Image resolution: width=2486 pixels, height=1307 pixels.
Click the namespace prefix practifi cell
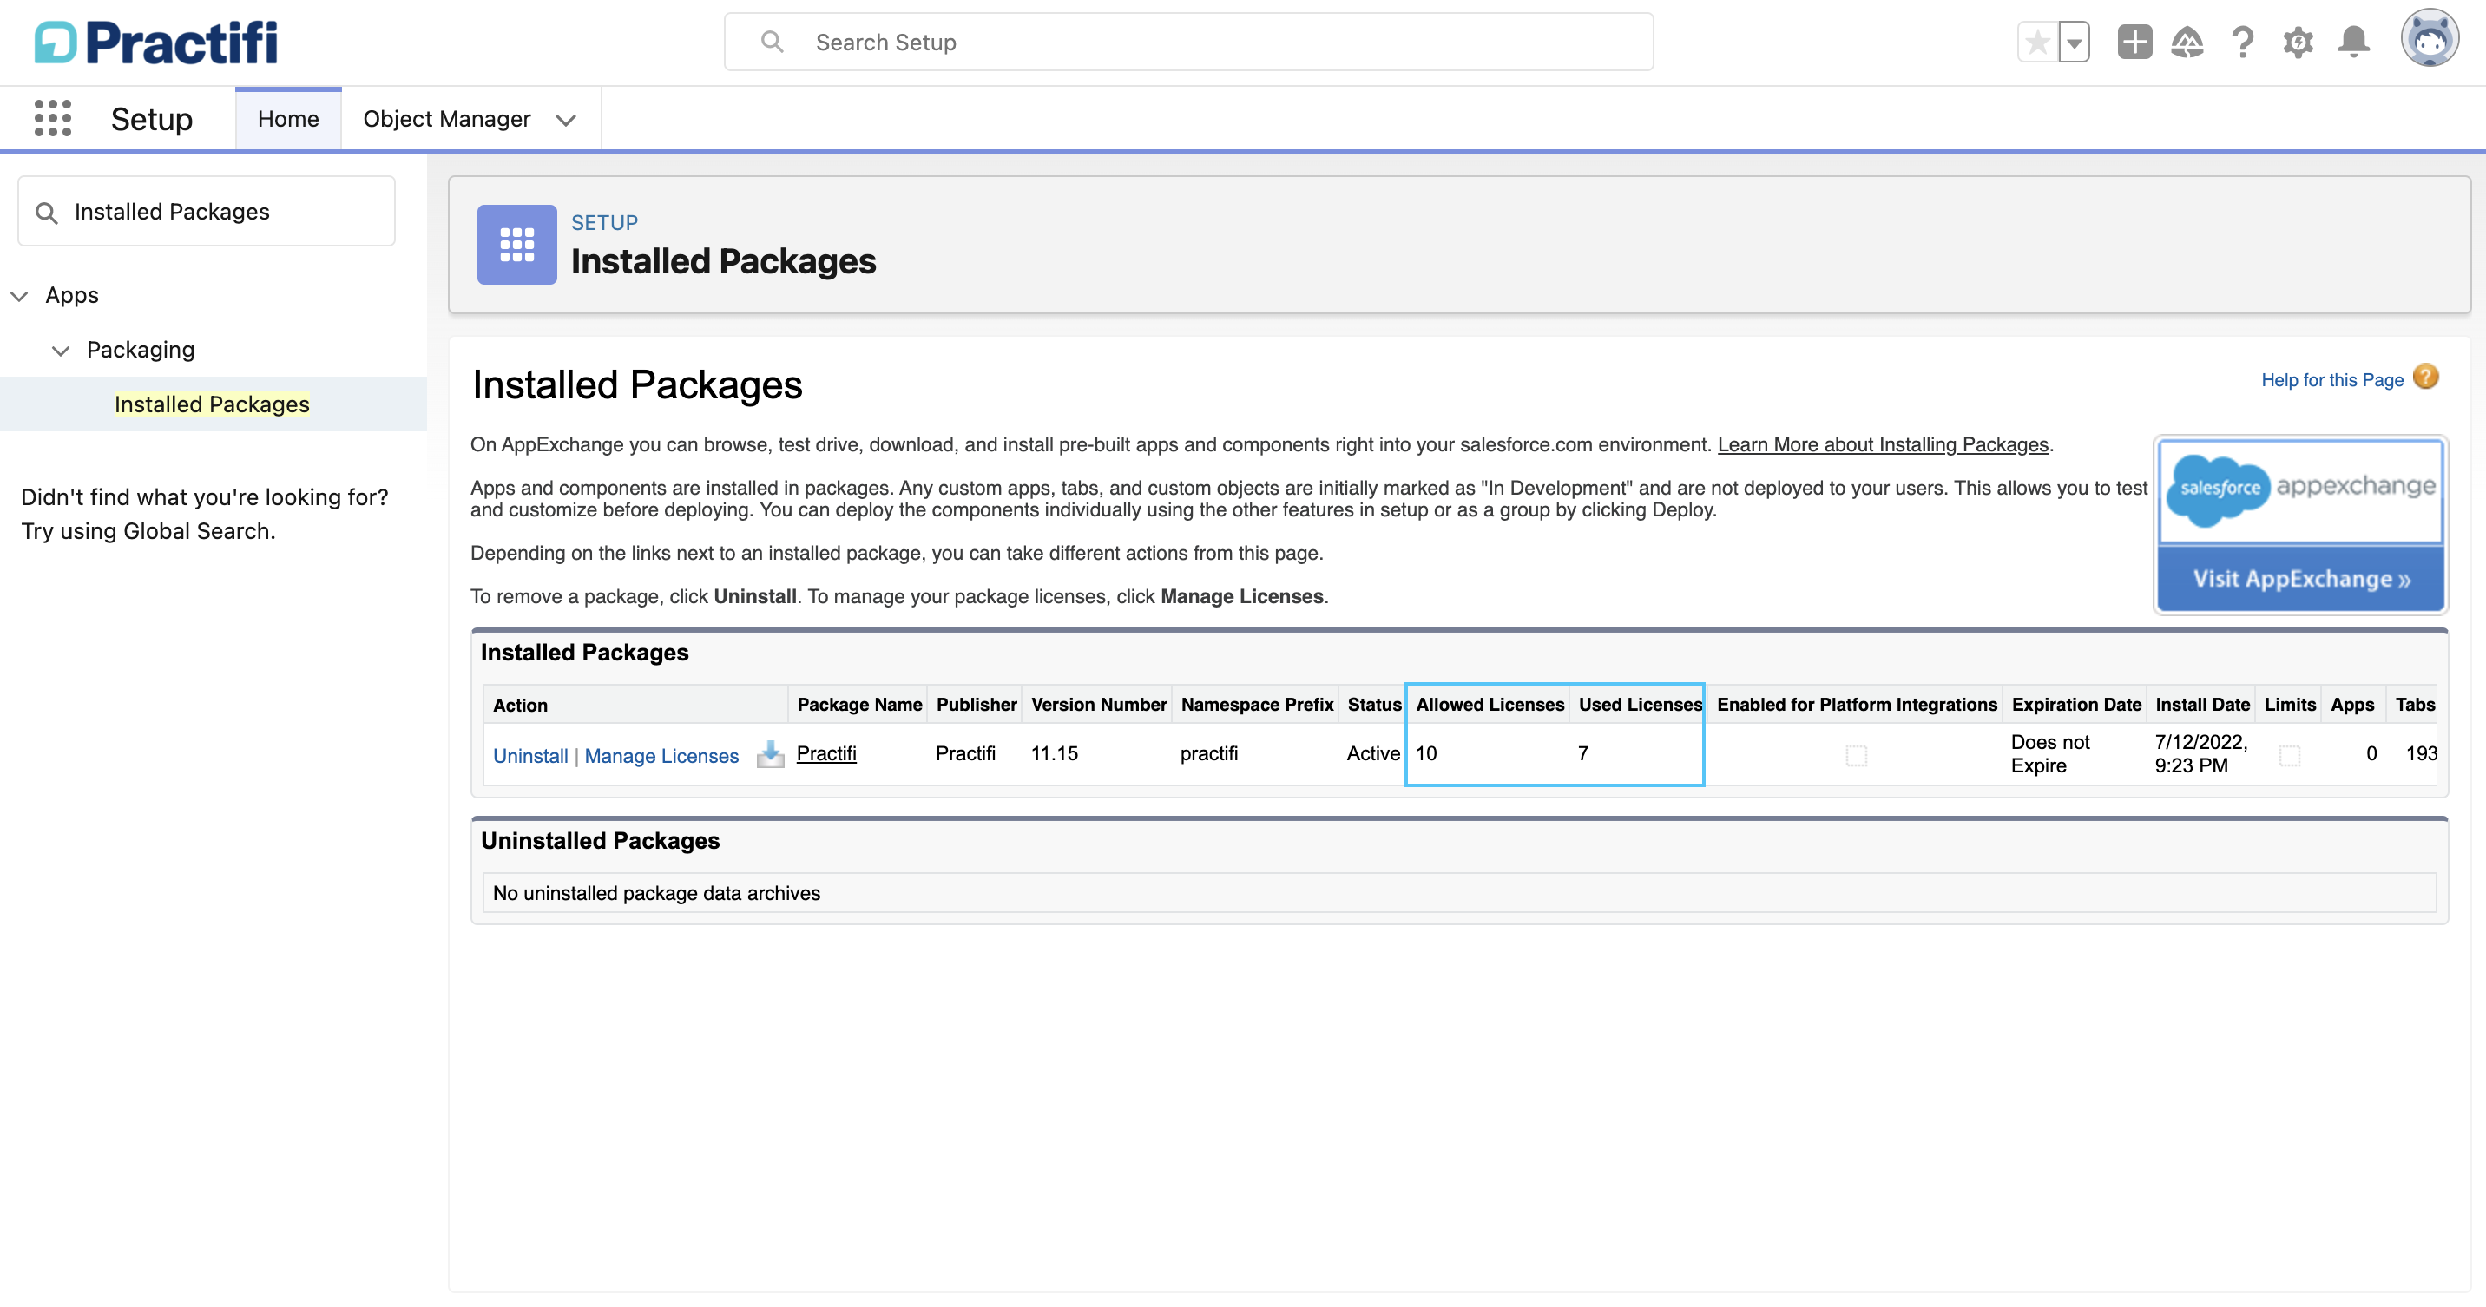(1208, 753)
